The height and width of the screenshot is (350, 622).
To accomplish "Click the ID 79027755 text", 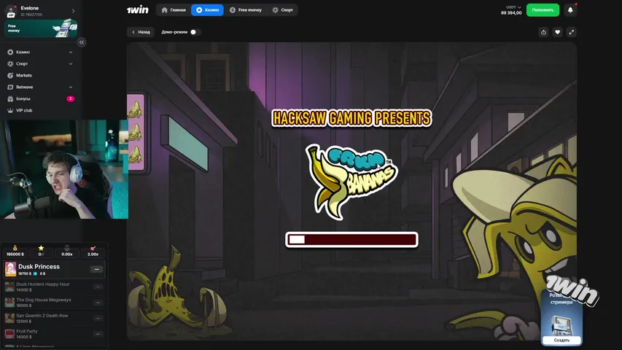I will pos(31,15).
